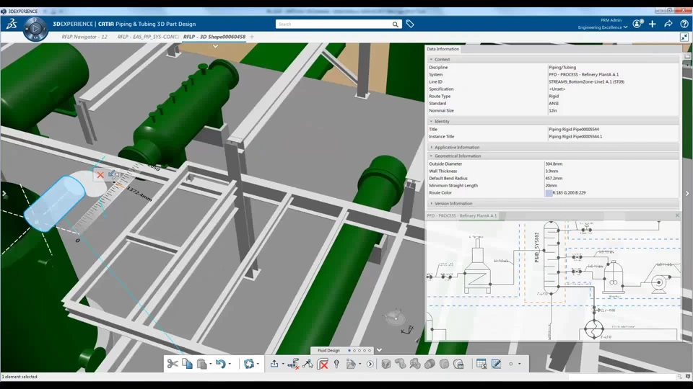
Task: Click the Share/export upload icon in bottom toolbar
Action: 274,364
